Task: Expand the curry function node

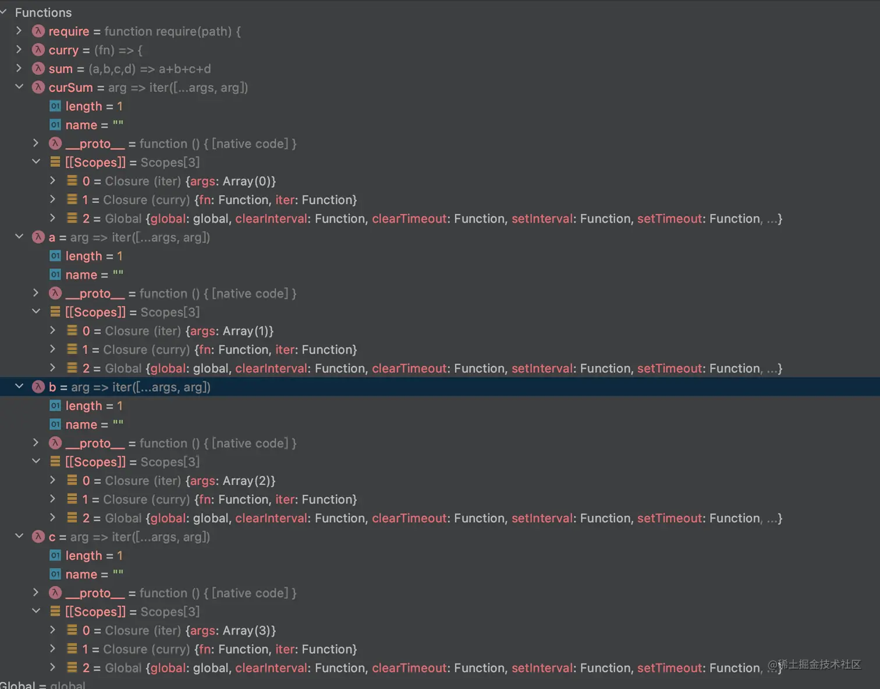Action: [x=19, y=49]
